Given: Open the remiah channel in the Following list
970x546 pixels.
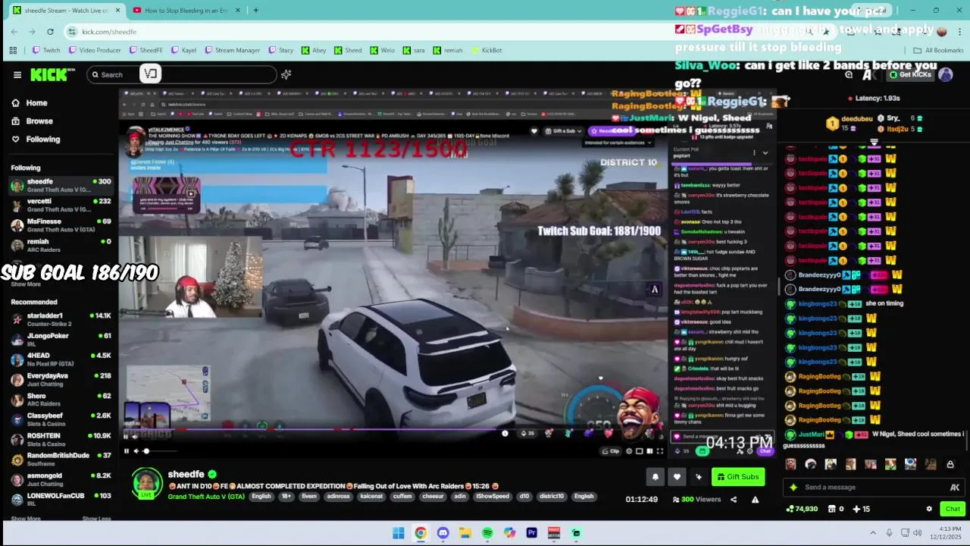Looking at the screenshot, I should tap(61, 245).
